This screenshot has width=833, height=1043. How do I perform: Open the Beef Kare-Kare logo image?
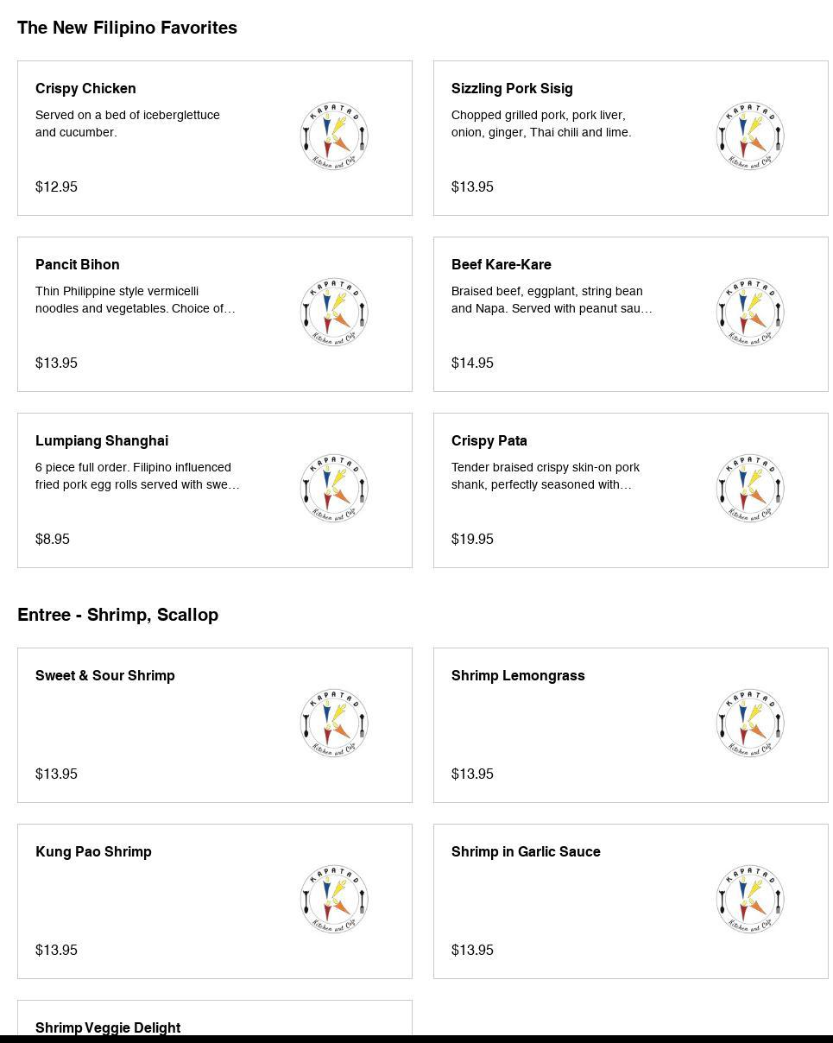(x=750, y=313)
